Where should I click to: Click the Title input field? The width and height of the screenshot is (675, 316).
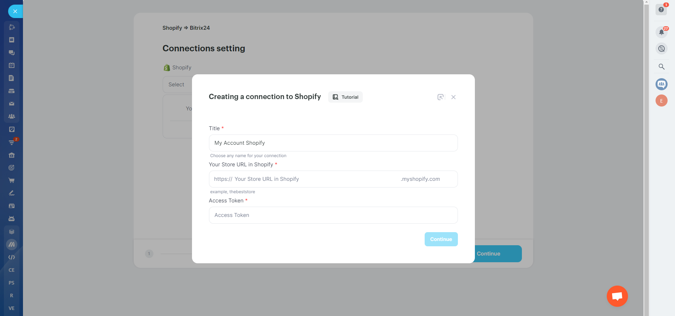coord(333,143)
